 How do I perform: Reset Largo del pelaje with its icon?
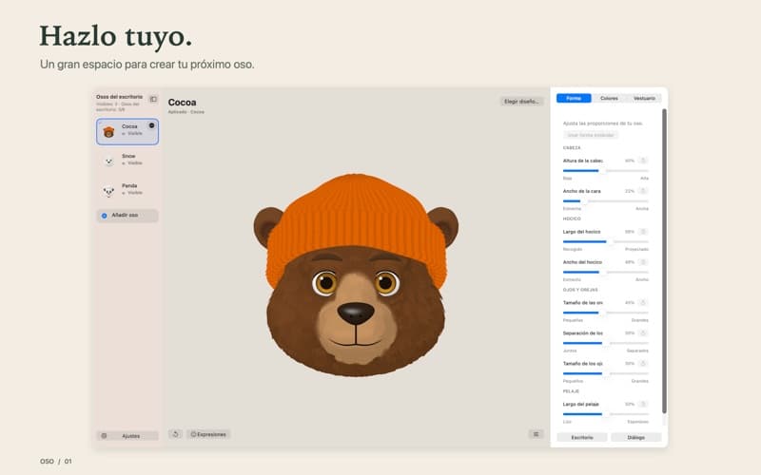click(643, 404)
